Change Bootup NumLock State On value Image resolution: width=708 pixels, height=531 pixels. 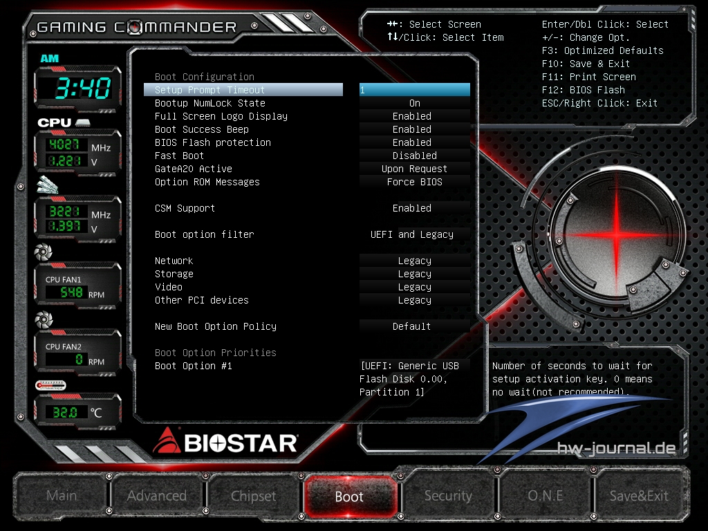tap(415, 103)
